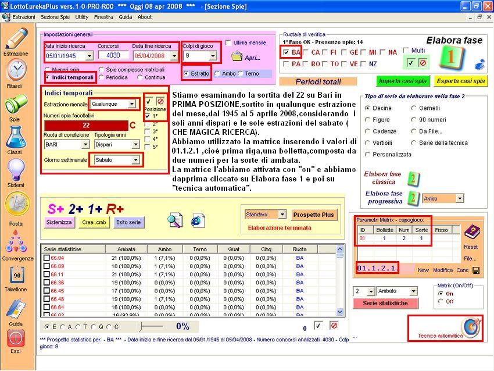Select the Ambo game radio button

click(x=217, y=73)
